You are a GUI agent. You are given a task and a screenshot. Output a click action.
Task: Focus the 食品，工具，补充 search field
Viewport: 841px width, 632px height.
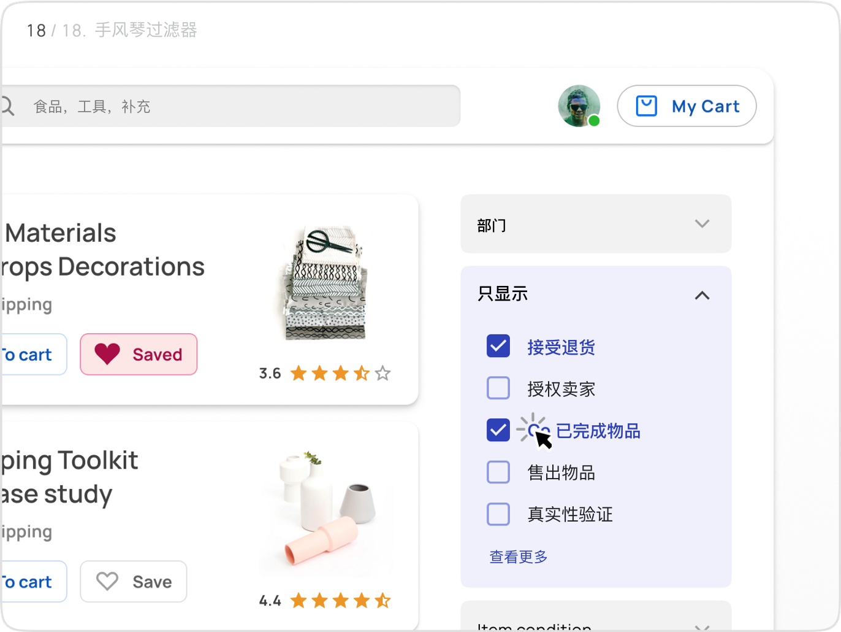[239, 106]
